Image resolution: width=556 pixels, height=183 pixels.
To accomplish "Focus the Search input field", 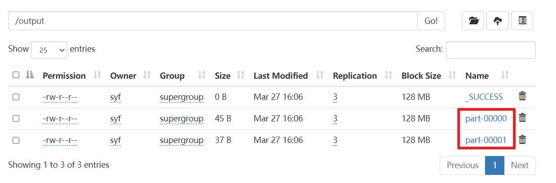I will click(x=490, y=50).
